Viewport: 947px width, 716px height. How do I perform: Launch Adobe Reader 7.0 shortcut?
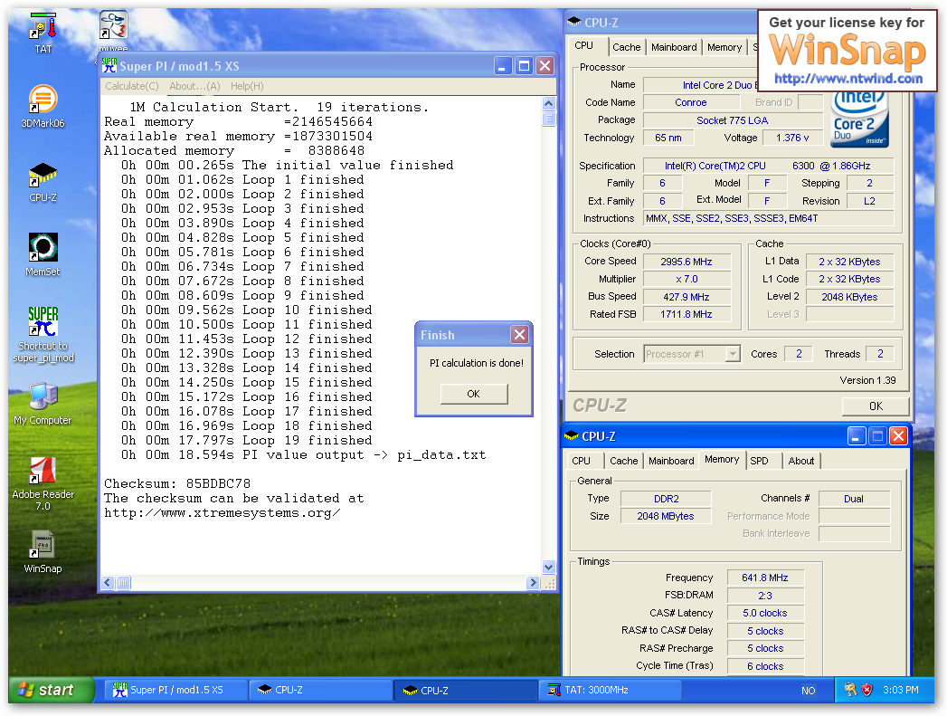(x=43, y=484)
